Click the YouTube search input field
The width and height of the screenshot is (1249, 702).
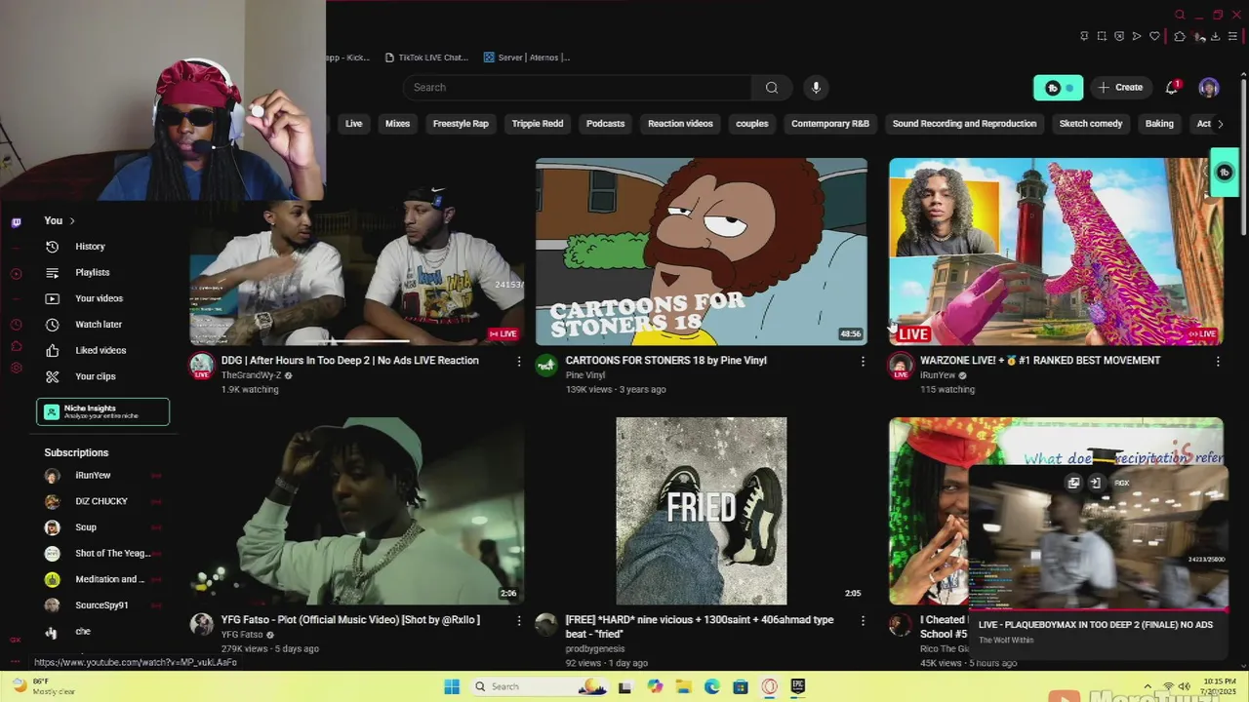point(577,88)
